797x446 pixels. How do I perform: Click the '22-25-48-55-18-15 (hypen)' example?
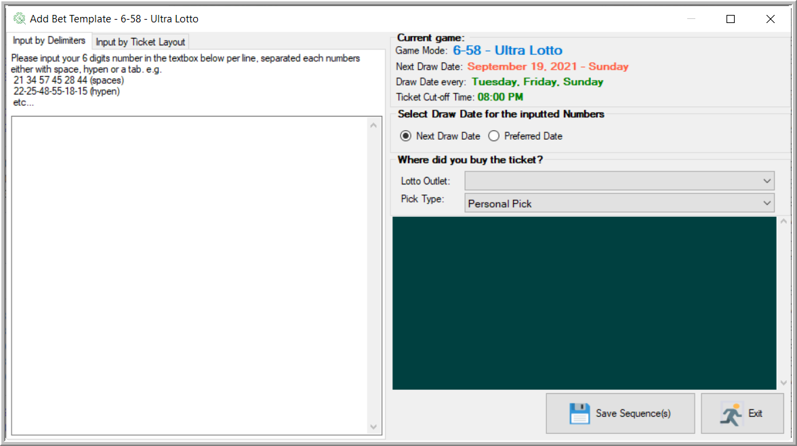point(66,92)
